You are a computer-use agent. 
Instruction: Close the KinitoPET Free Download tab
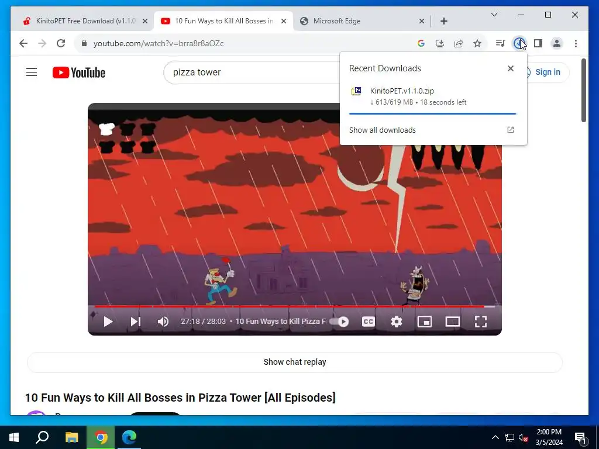pyautogui.click(x=145, y=21)
